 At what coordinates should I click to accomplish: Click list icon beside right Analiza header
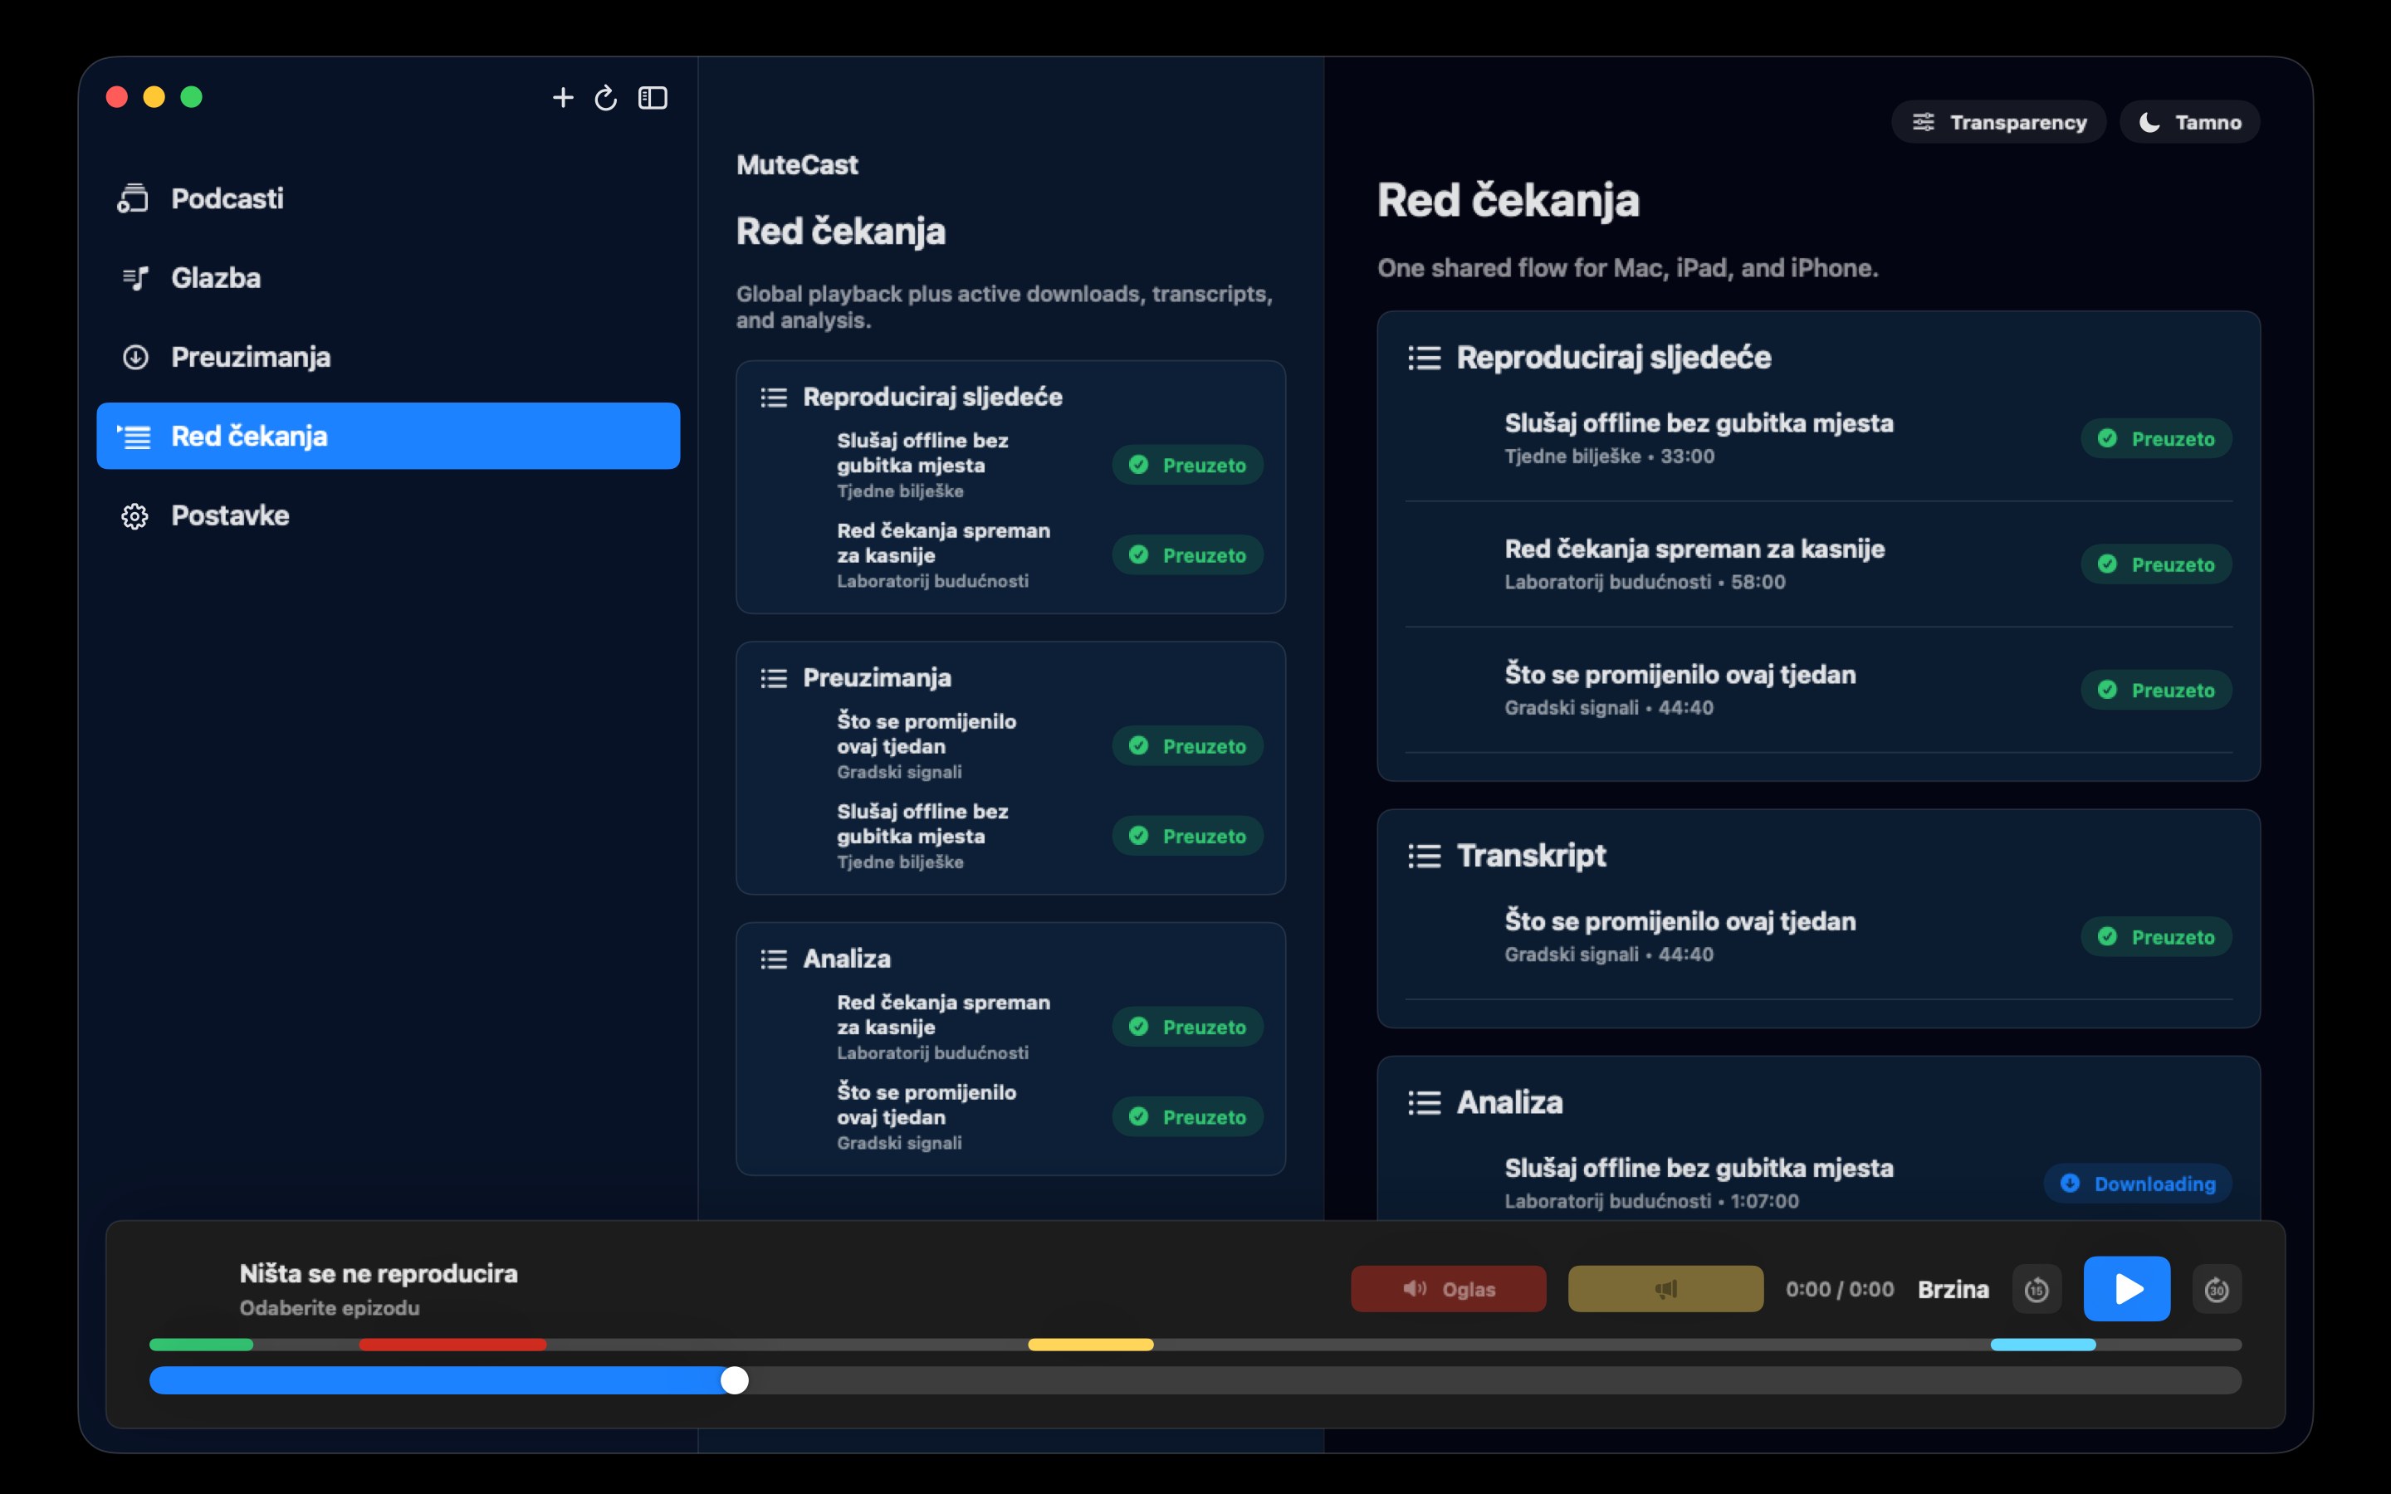[x=1424, y=1103]
